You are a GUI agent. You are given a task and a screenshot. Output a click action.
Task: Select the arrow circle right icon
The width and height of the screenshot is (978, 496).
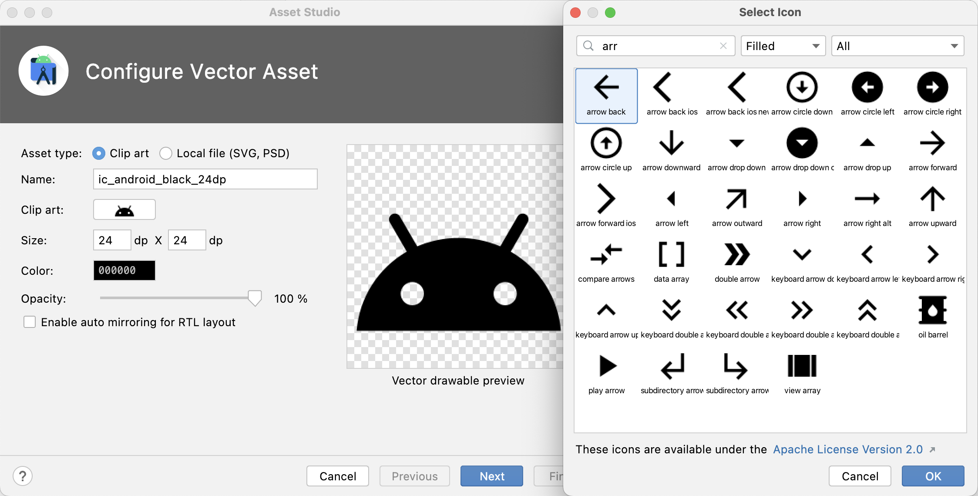point(933,96)
